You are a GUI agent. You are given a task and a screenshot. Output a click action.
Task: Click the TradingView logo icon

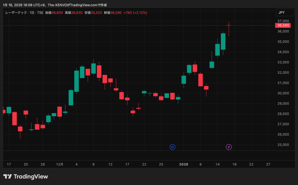pos(8,177)
